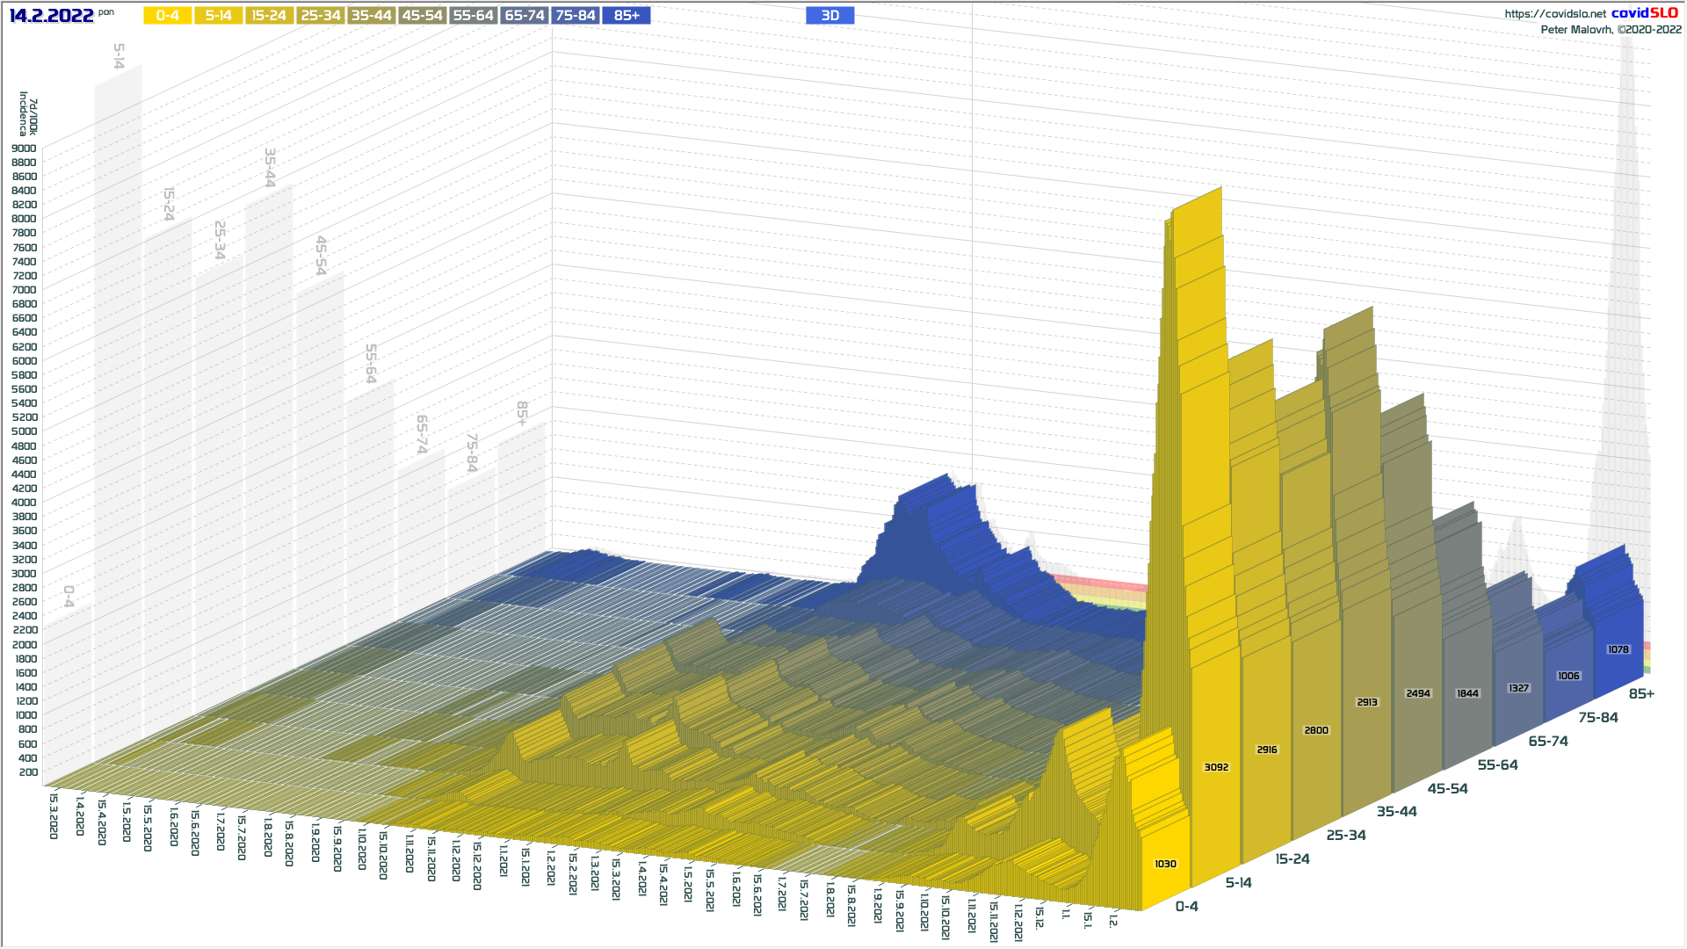Select the 45-54 axis label at right
The height and width of the screenshot is (949, 1687).
pos(1447,788)
